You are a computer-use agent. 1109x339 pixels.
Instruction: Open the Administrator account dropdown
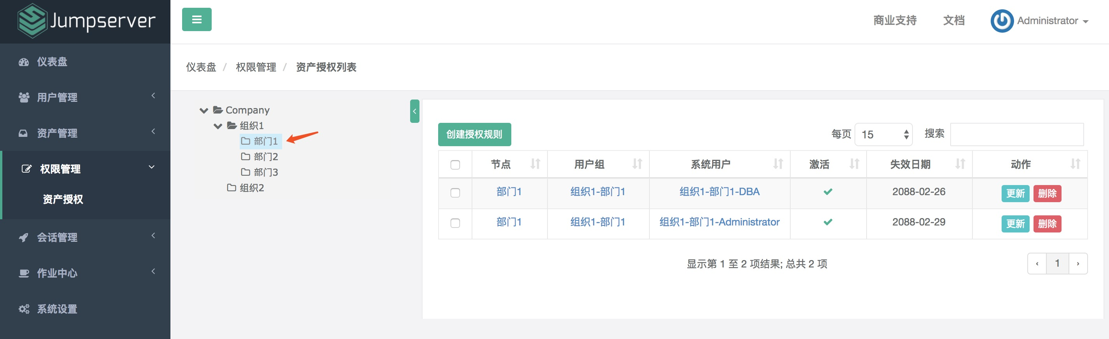coord(1053,21)
